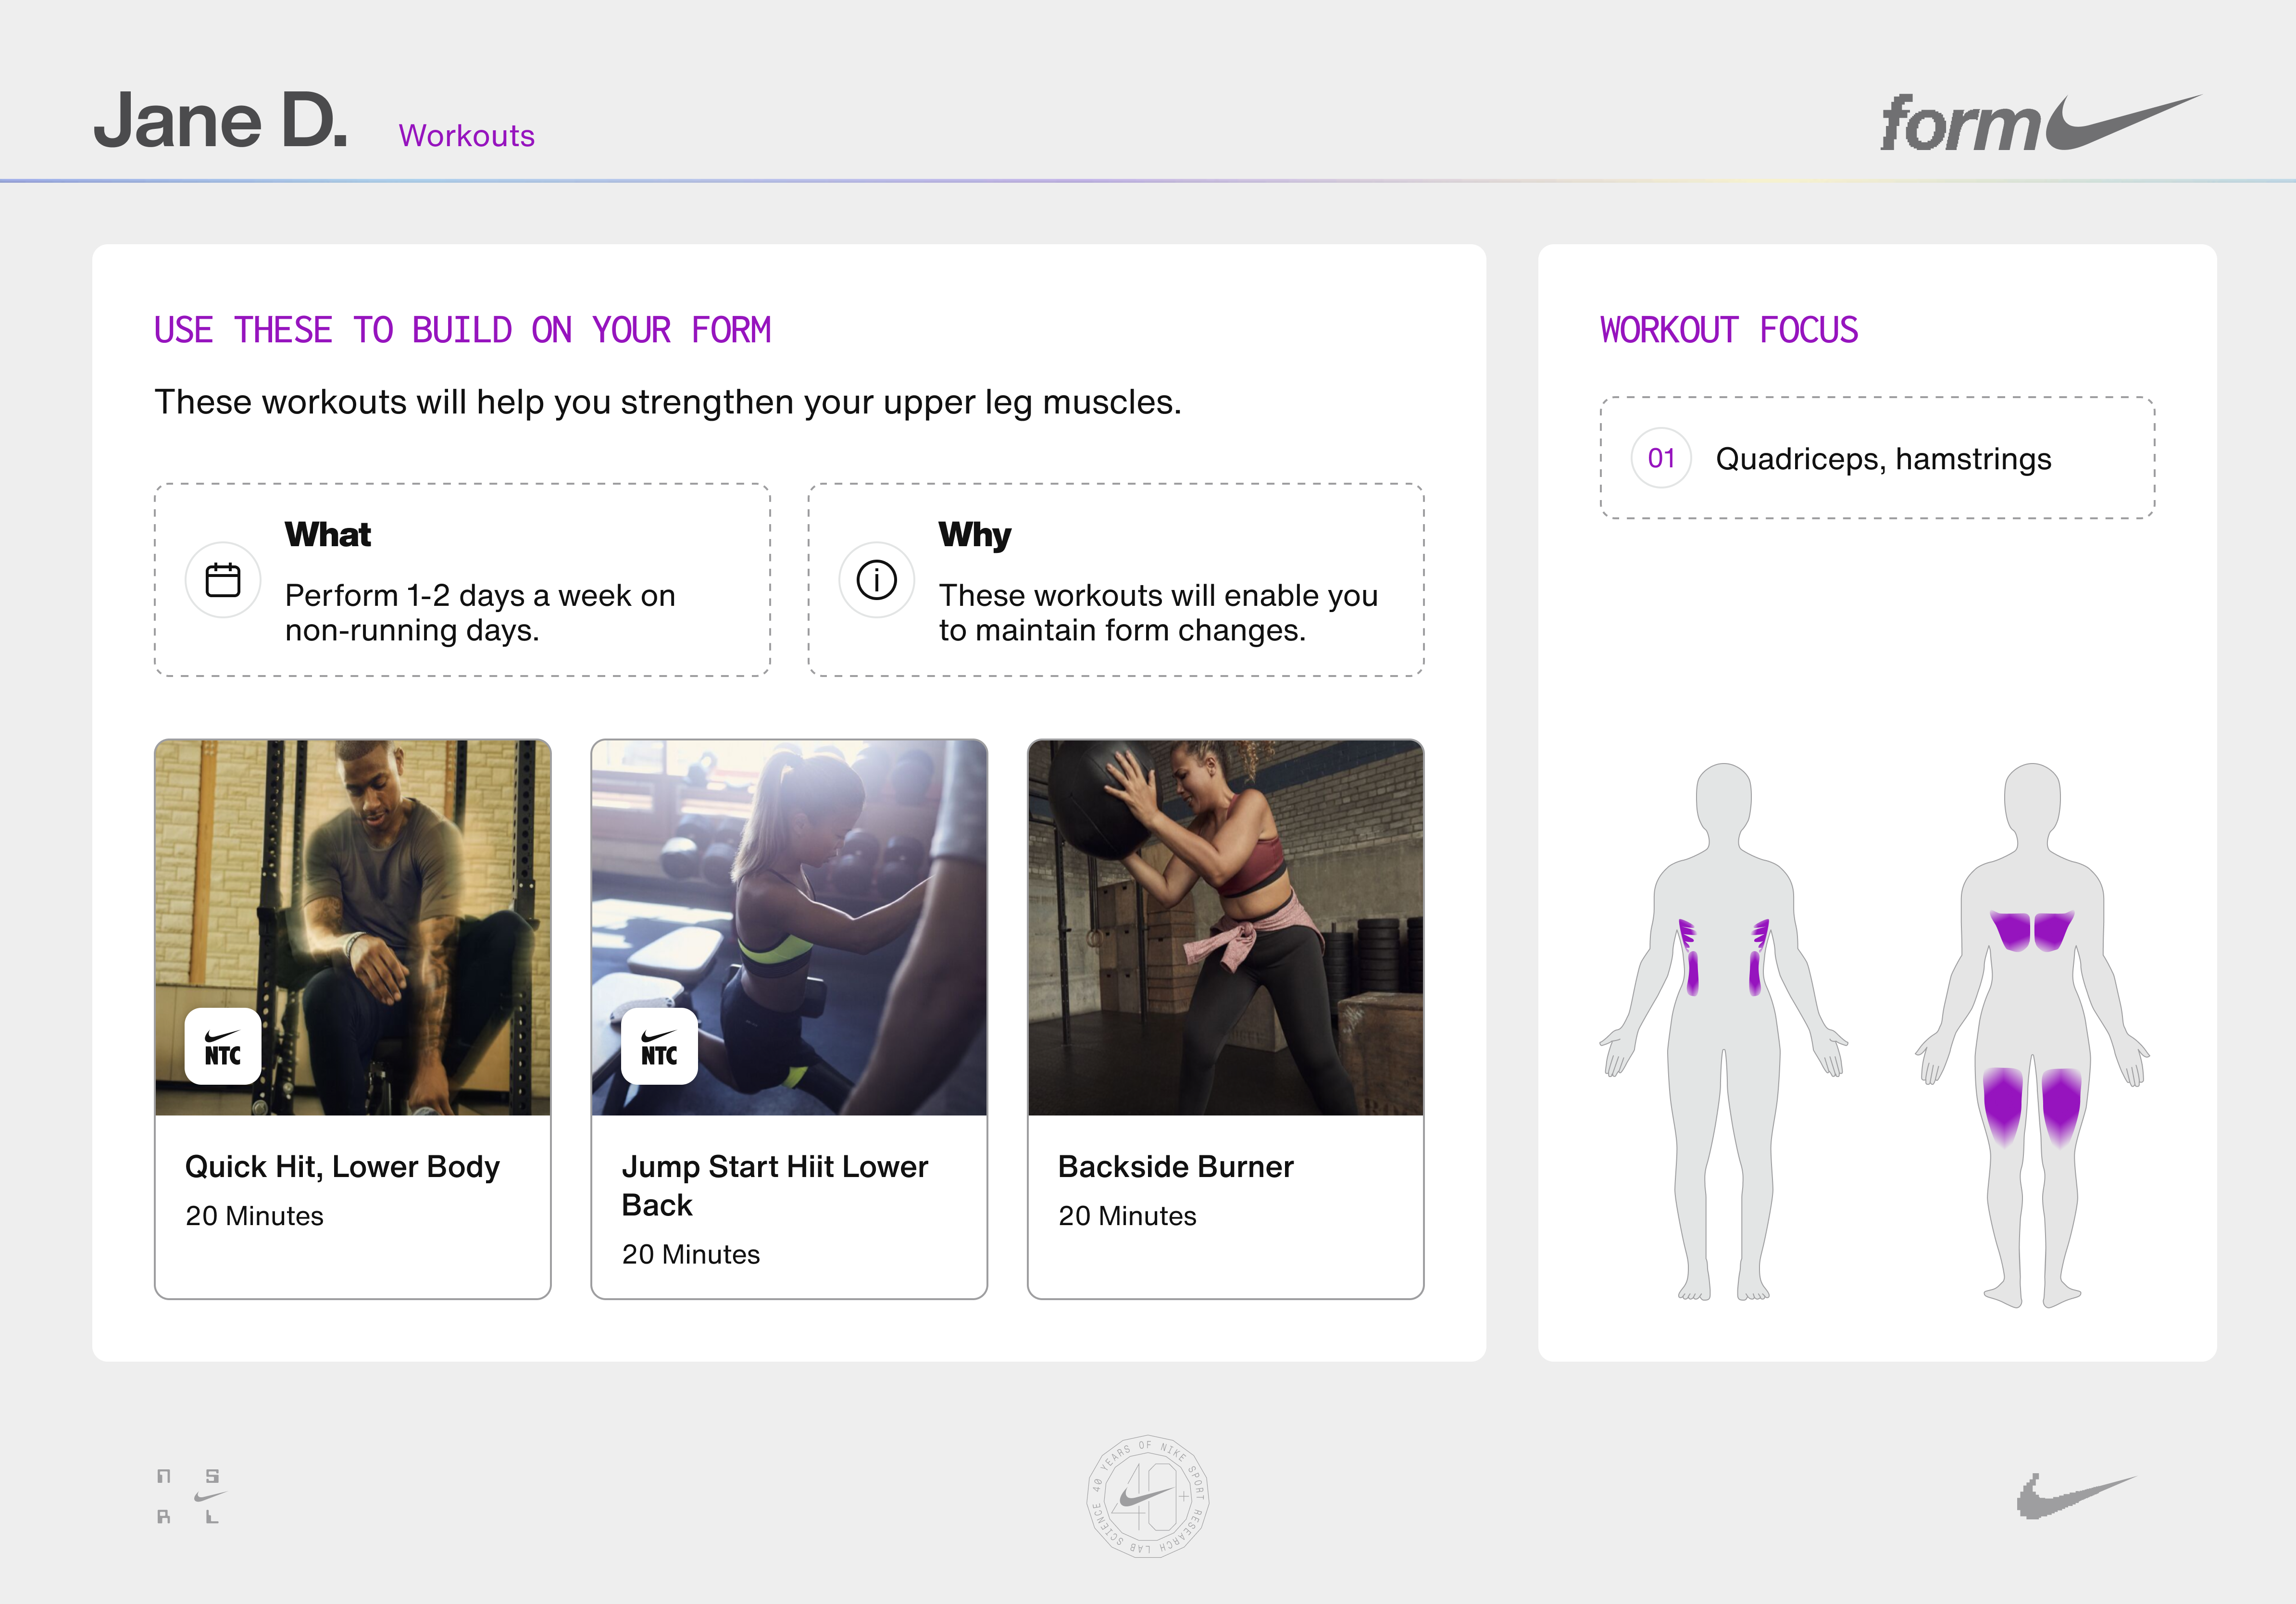Open Quick Hit, Lower Body workout photo

tap(353, 928)
